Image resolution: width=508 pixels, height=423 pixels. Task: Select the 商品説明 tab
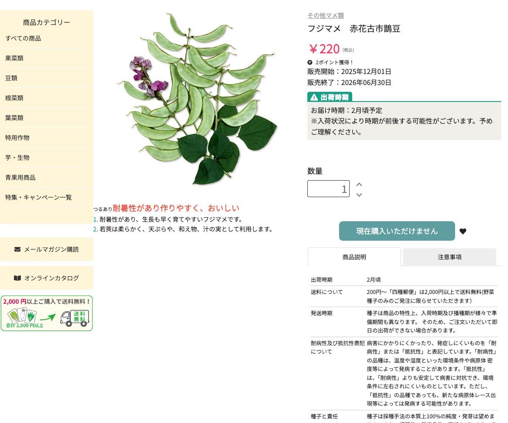point(354,257)
